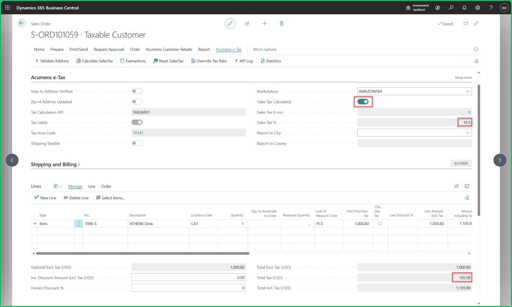
Task: Click the Invoice Discount % field
Action: (189, 288)
